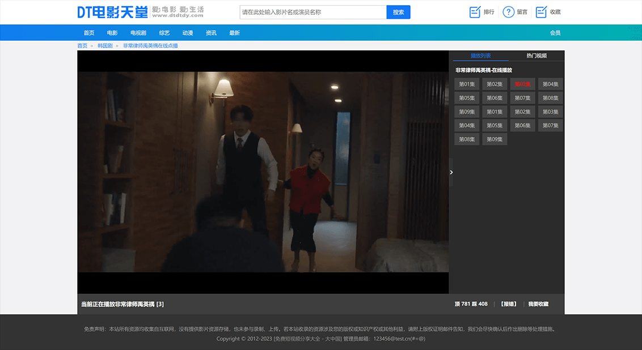The height and width of the screenshot is (350, 642).
Task: Click the 韩国剧 breadcrumb link
Action: point(105,45)
